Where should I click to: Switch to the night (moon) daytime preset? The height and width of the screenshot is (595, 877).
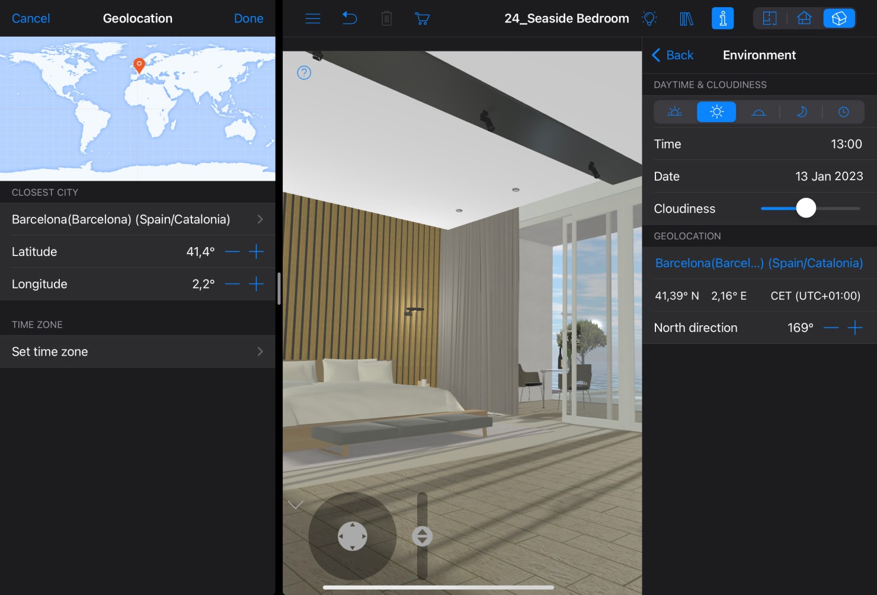coord(802,111)
